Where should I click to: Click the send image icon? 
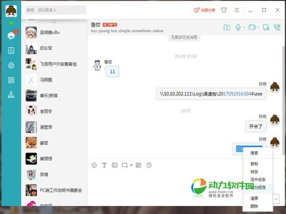(x=115, y=165)
